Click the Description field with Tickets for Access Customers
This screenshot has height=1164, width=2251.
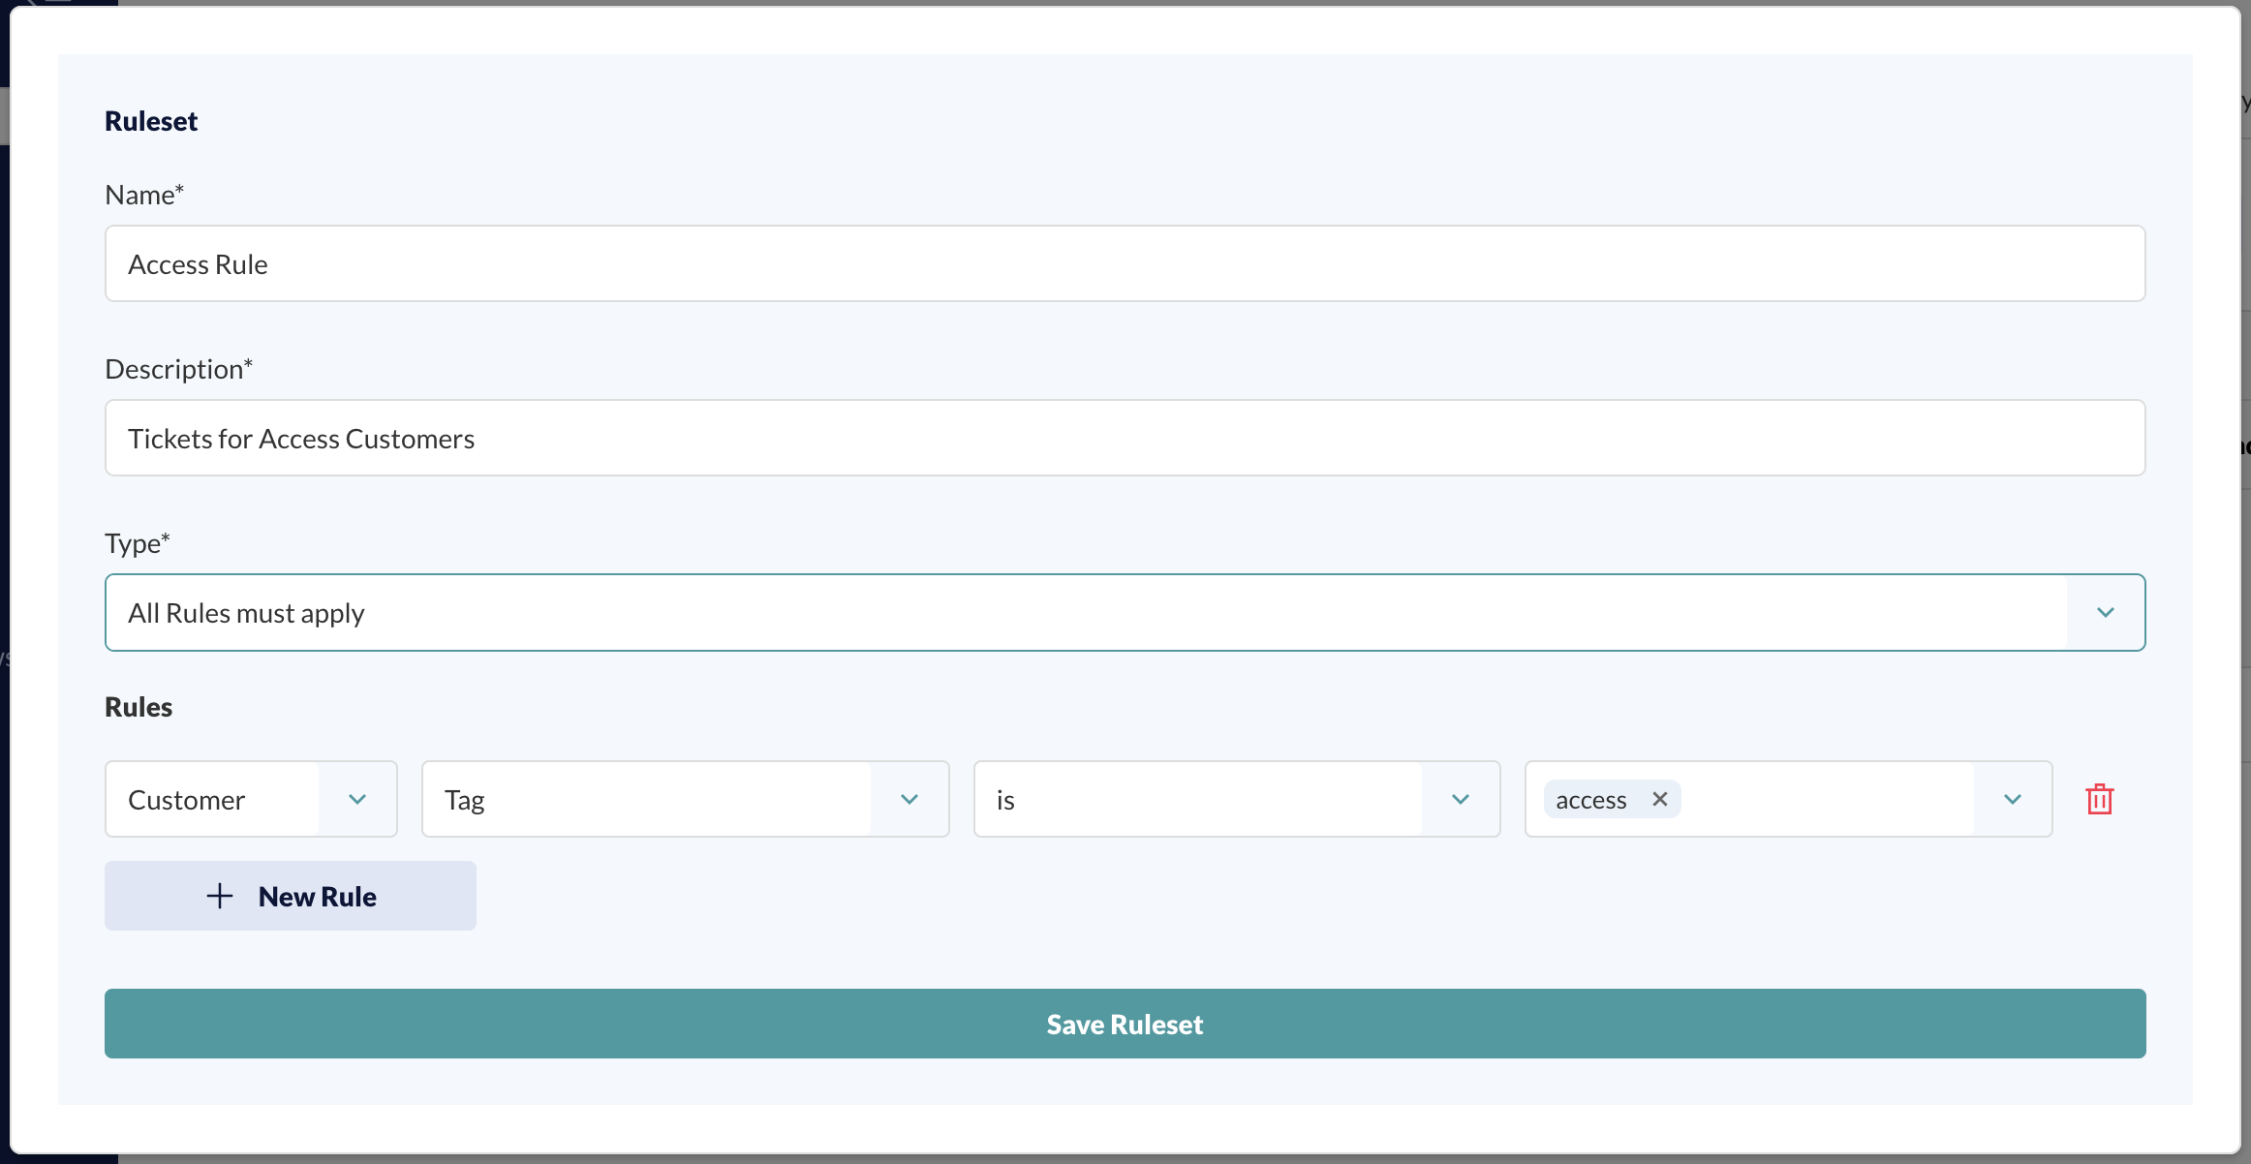coord(1125,438)
